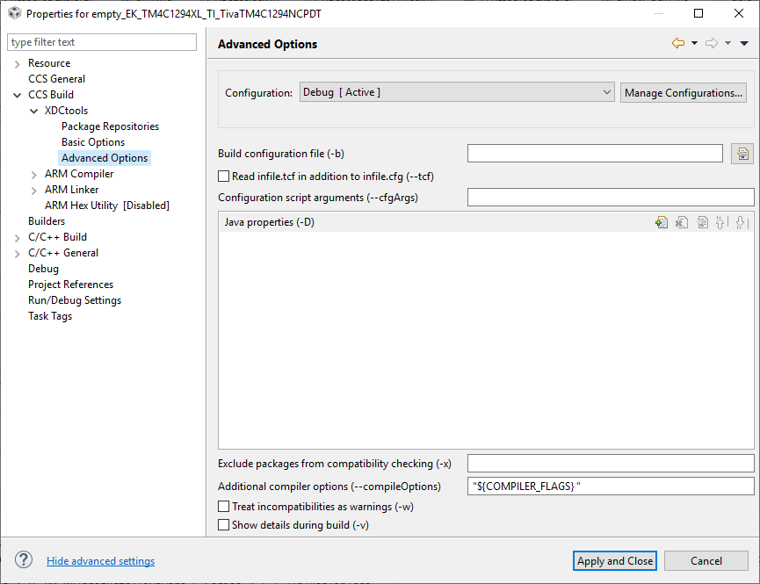Click the edit Java property icon
760x584 pixels.
(702, 223)
